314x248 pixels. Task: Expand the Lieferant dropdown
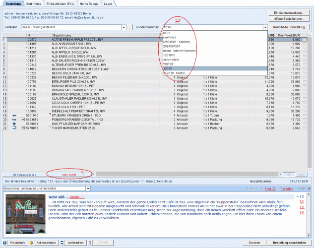(123, 27)
